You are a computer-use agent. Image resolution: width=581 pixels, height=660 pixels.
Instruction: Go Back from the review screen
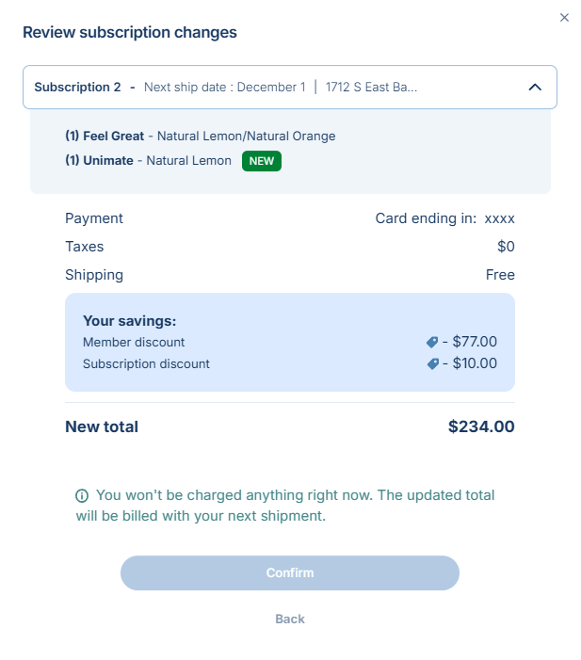tap(290, 619)
